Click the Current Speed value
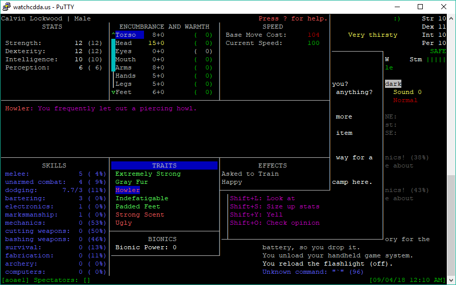Screen dimensions: 456x285 click(x=314, y=43)
